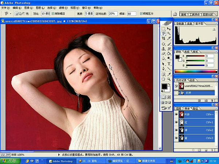
Task: Open the 选择 (Select) menu
Action: point(52,8)
